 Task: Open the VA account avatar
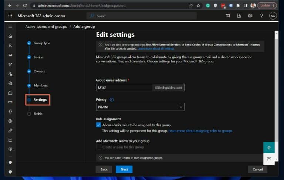273,16
